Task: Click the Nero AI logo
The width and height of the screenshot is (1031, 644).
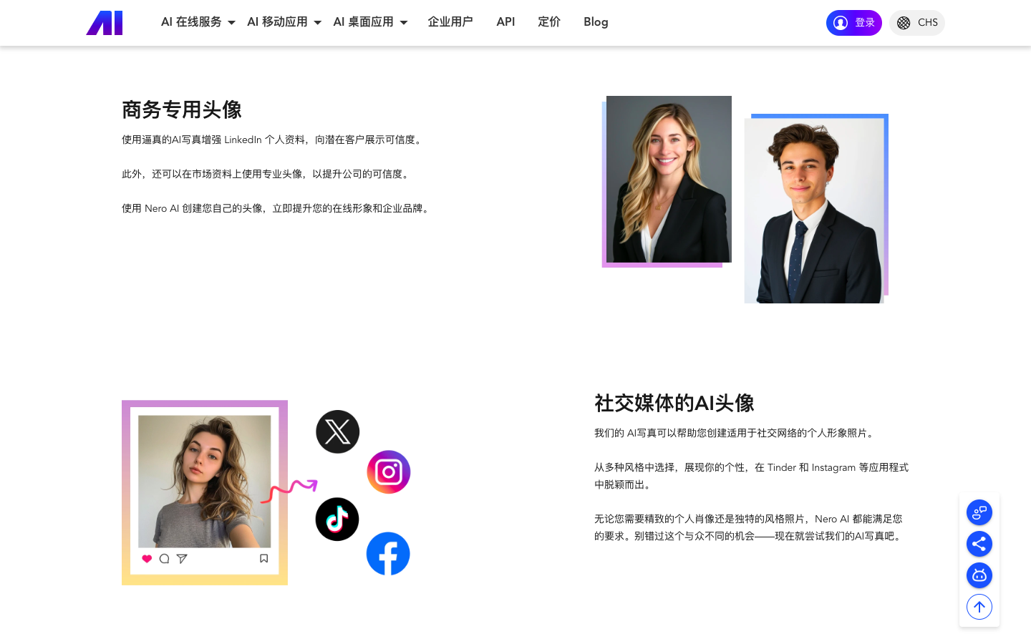Action: tap(104, 22)
